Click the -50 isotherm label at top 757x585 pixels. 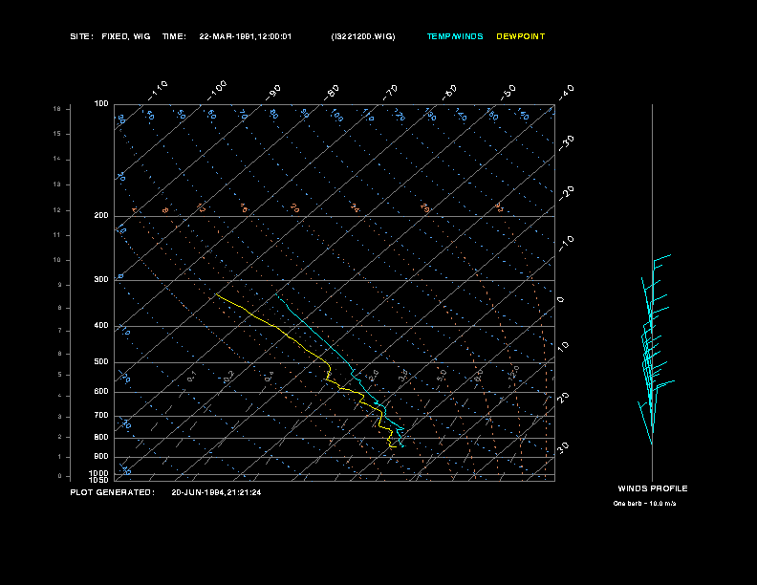point(508,92)
